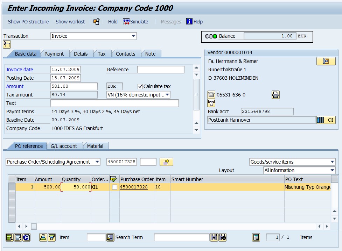Screen dimensions: 342x251
Task: Click header area scroll up arrow
Action: tap(196, 68)
